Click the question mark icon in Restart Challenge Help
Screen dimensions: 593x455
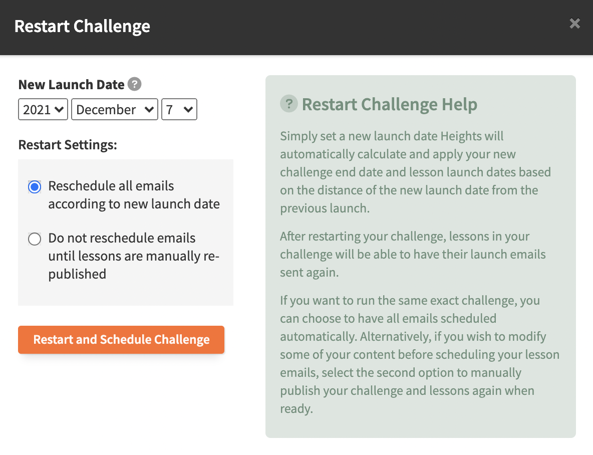[x=289, y=104]
